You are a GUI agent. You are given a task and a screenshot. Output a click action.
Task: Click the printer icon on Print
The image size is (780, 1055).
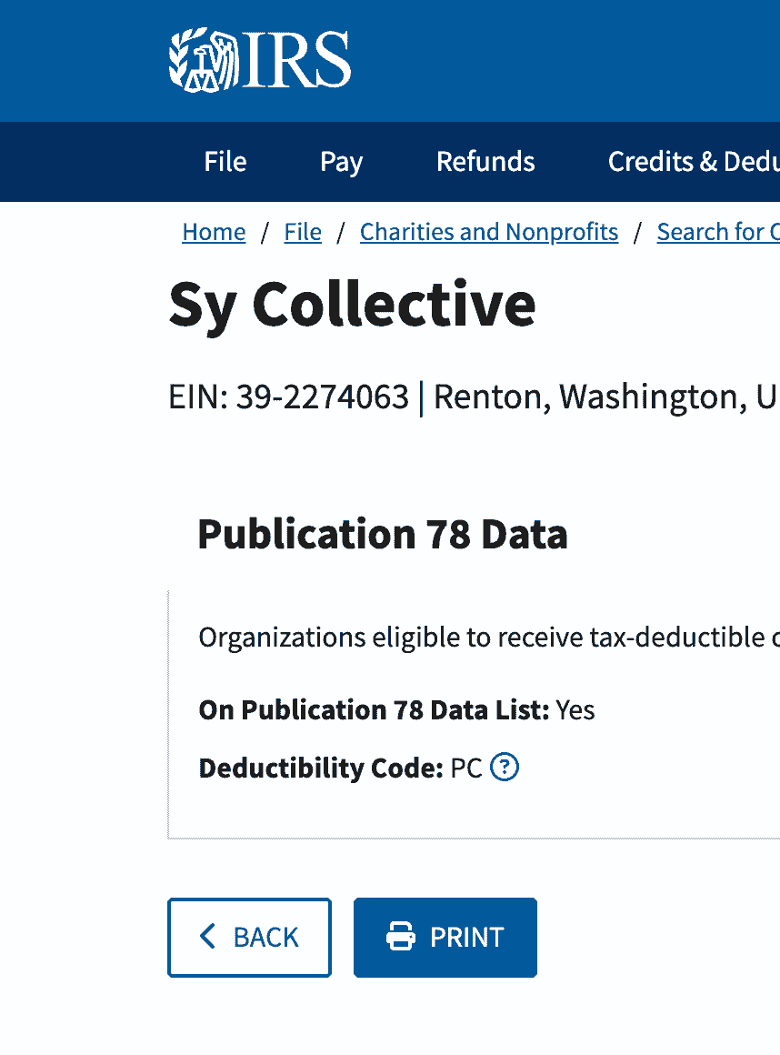pos(401,937)
